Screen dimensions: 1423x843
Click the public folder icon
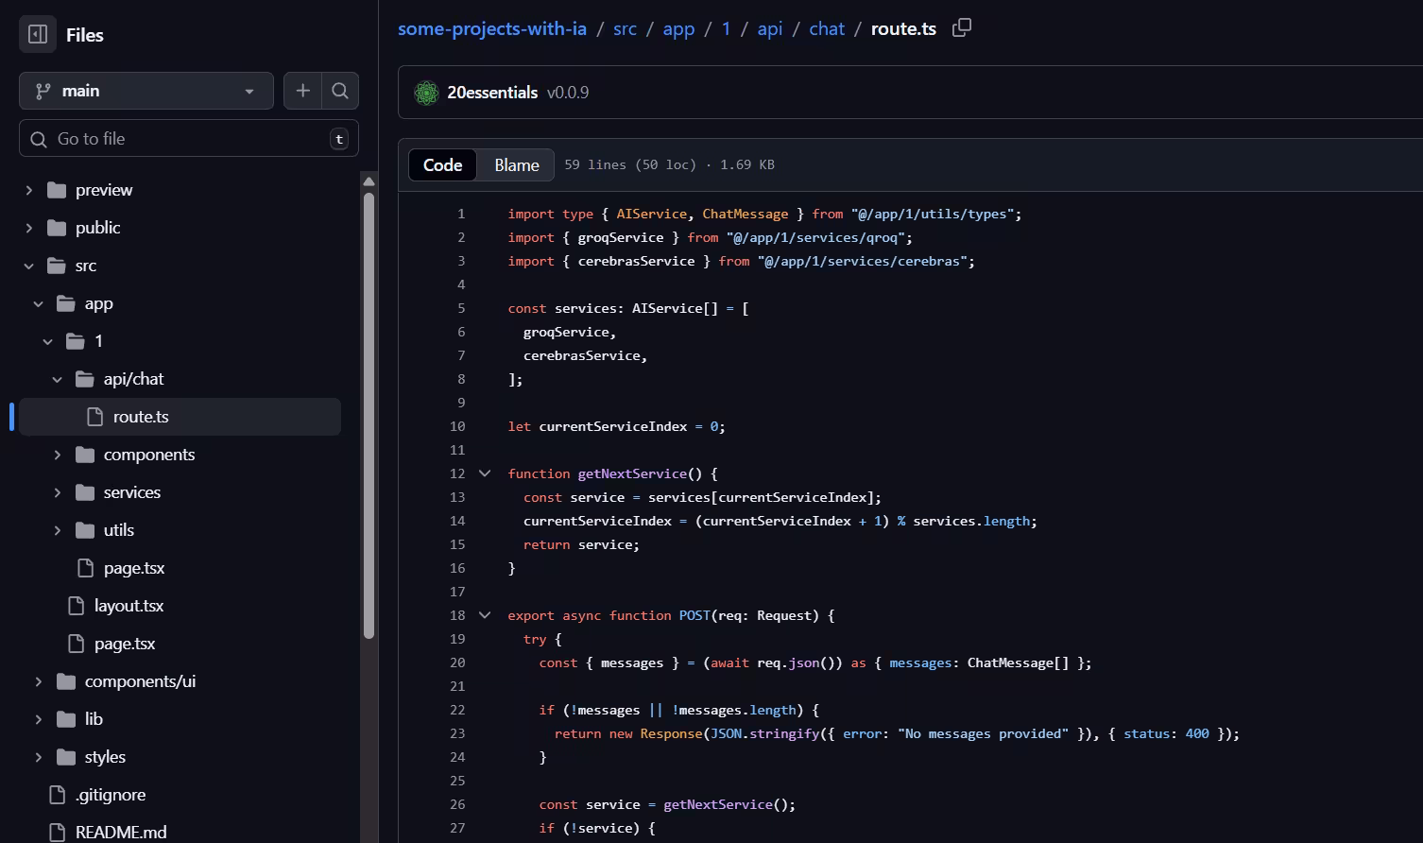pyautogui.click(x=58, y=228)
